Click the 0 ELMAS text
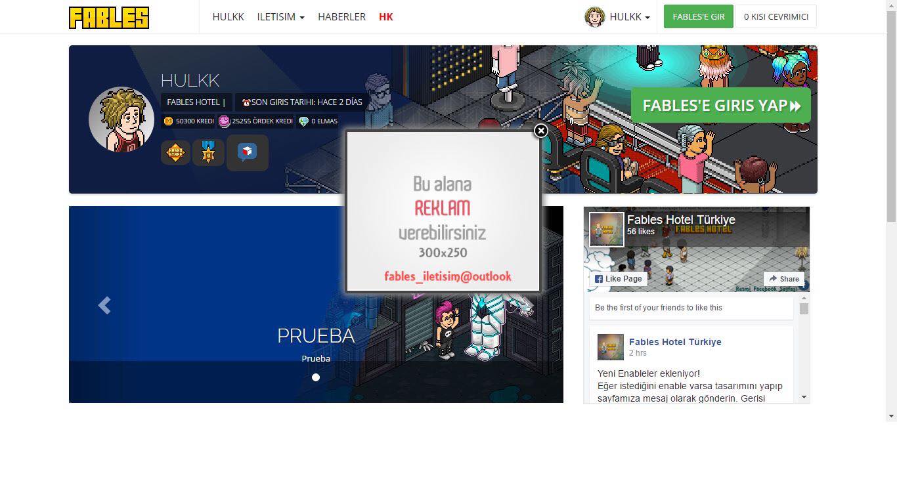Image resolution: width=897 pixels, height=504 pixels. [324, 121]
